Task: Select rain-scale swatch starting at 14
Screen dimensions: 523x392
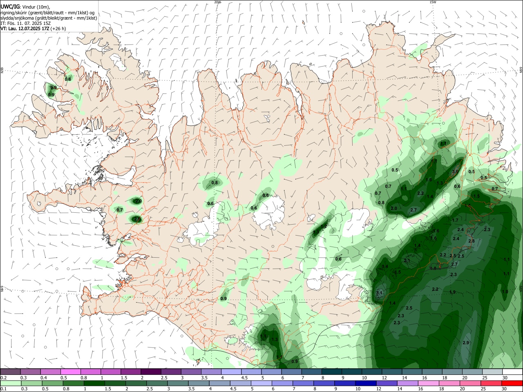Action: (407, 383)
